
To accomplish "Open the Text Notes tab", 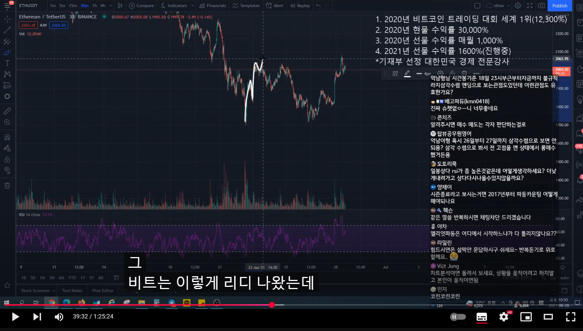I will (x=72, y=291).
